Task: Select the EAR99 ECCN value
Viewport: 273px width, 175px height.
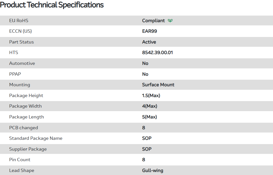Action: pos(149,31)
